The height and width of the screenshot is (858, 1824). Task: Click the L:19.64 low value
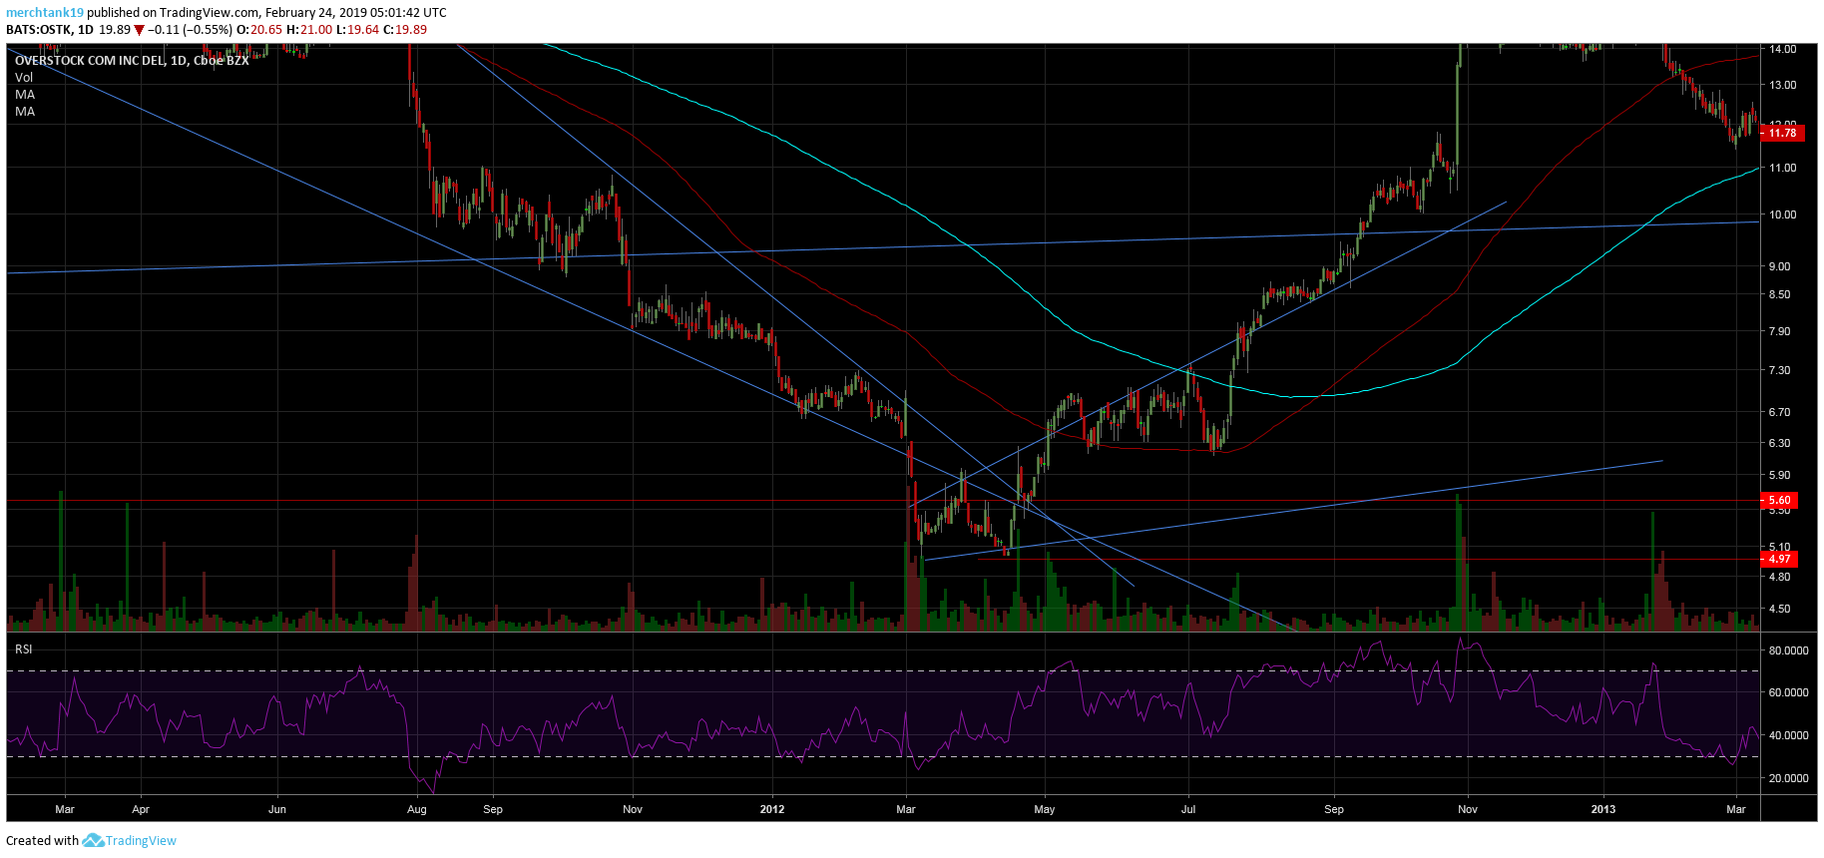[x=357, y=30]
